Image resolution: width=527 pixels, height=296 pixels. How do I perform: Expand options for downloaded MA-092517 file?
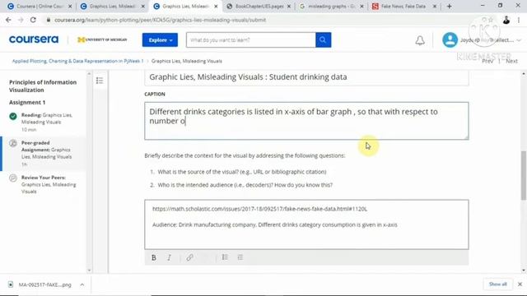[82, 284]
